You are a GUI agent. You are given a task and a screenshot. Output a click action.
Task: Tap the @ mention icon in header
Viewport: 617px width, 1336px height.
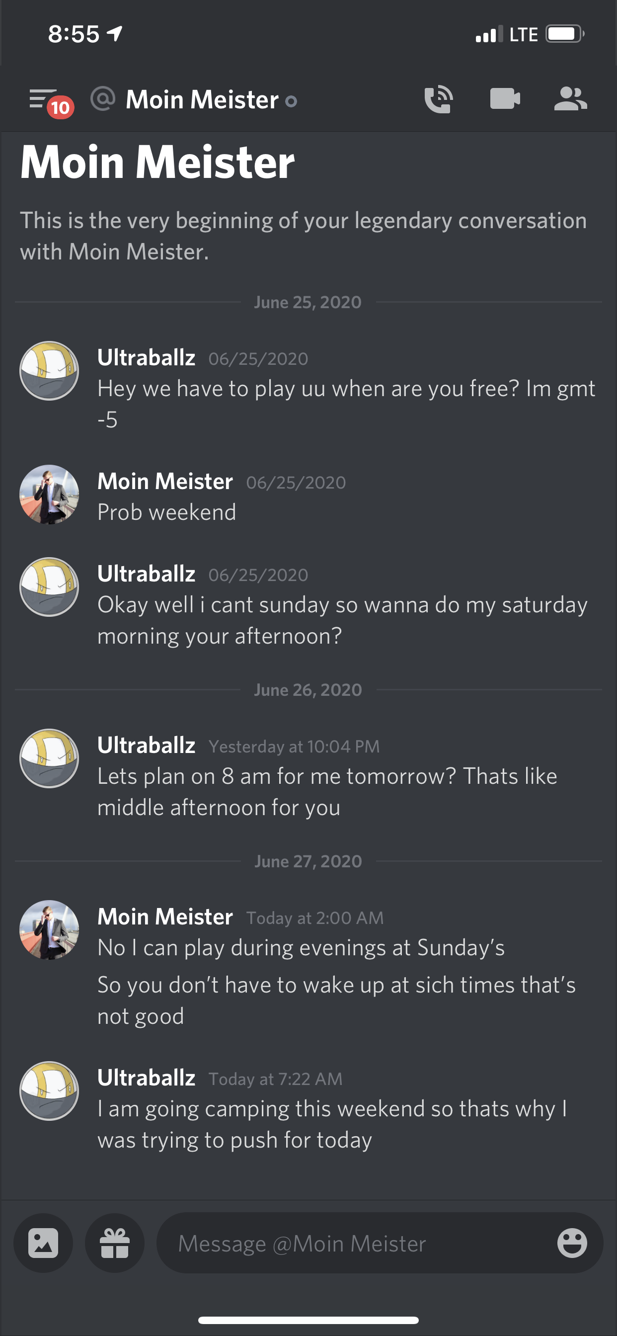[x=103, y=98]
